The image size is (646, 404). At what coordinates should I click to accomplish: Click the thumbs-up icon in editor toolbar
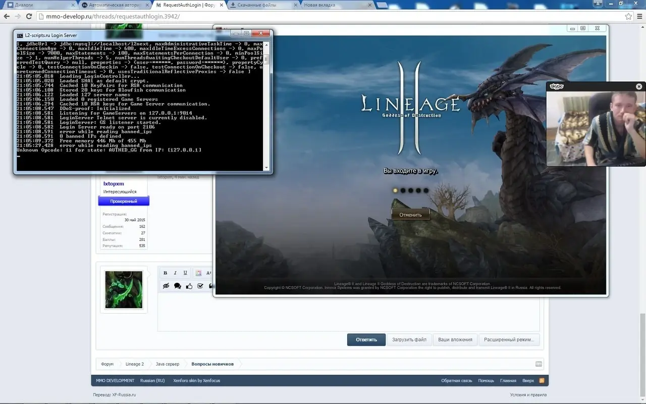(189, 286)
